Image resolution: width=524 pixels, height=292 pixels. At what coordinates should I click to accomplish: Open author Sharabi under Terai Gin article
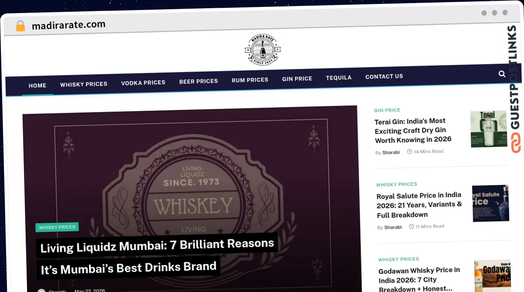click(x=391, y=153)
